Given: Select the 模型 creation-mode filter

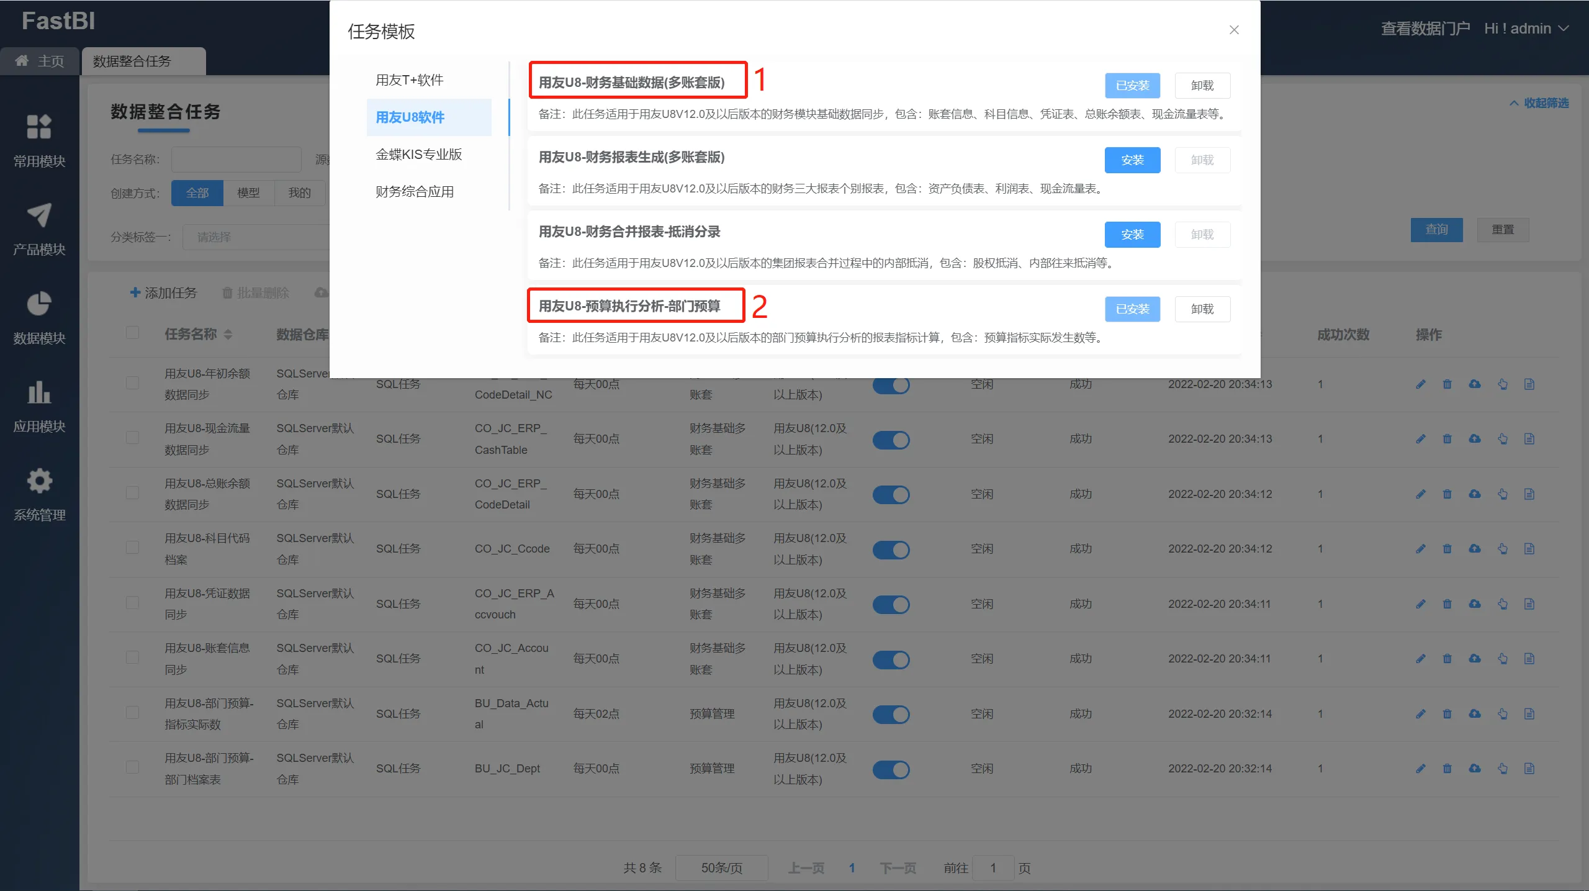Looking at the screenshot, I should [248, 193].
